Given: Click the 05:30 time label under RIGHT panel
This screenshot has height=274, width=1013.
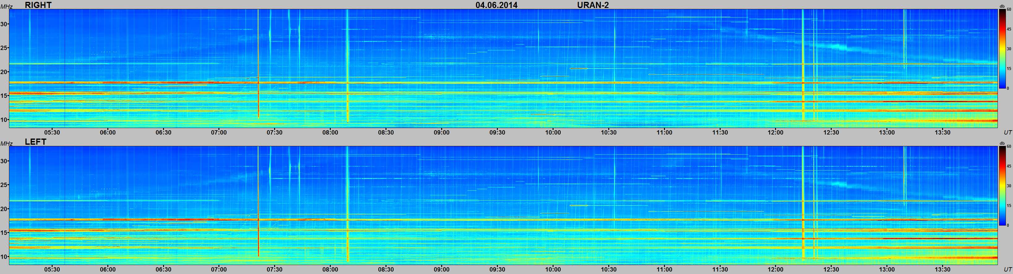Looking at the screenshot, I should pos(52,132).
